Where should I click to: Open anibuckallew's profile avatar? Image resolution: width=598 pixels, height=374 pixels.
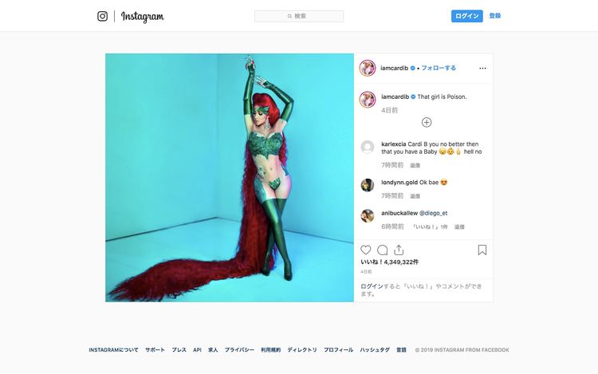(x=368, y=216)
